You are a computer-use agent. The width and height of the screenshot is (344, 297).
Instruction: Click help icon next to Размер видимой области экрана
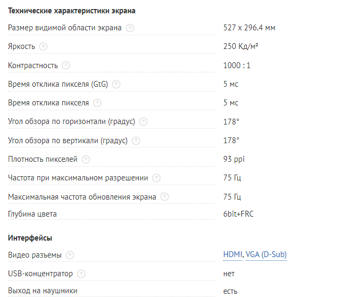pos(130,28)
